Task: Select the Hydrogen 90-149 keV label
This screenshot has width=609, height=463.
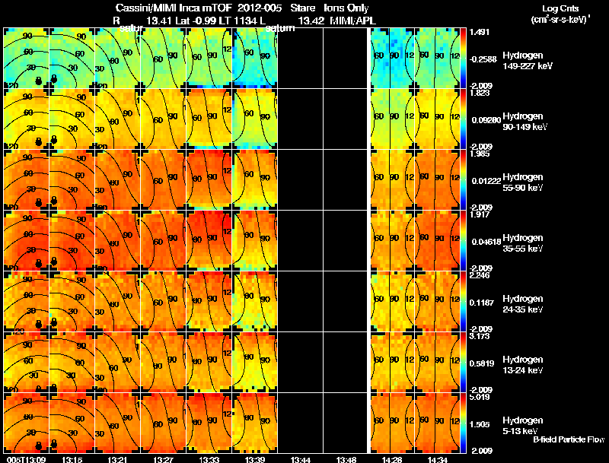Action: [525, 122]
